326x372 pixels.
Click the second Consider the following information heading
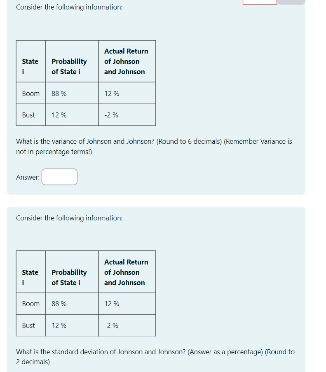pyautogui.click(x=69, y=218)
